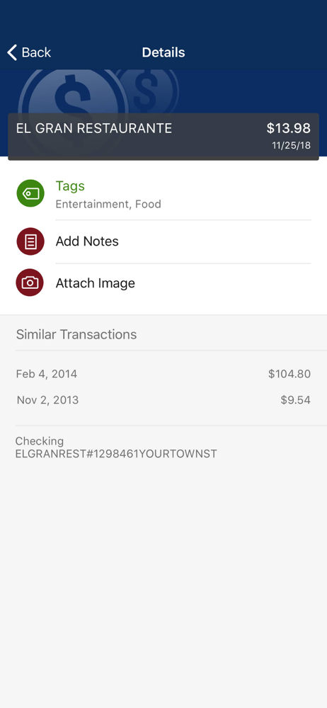Tap the Checking account label
327x708 pixels.
40,441
